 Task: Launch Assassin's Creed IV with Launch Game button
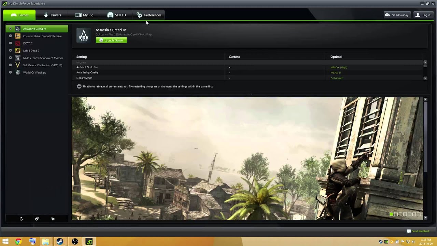click(111, 40)
